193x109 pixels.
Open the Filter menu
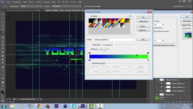(x=54, y=2)
